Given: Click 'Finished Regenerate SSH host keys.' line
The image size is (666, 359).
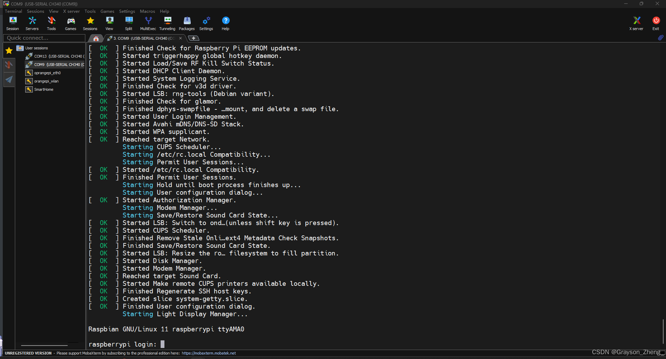Looking at the screenshot, I should point(187,291).
